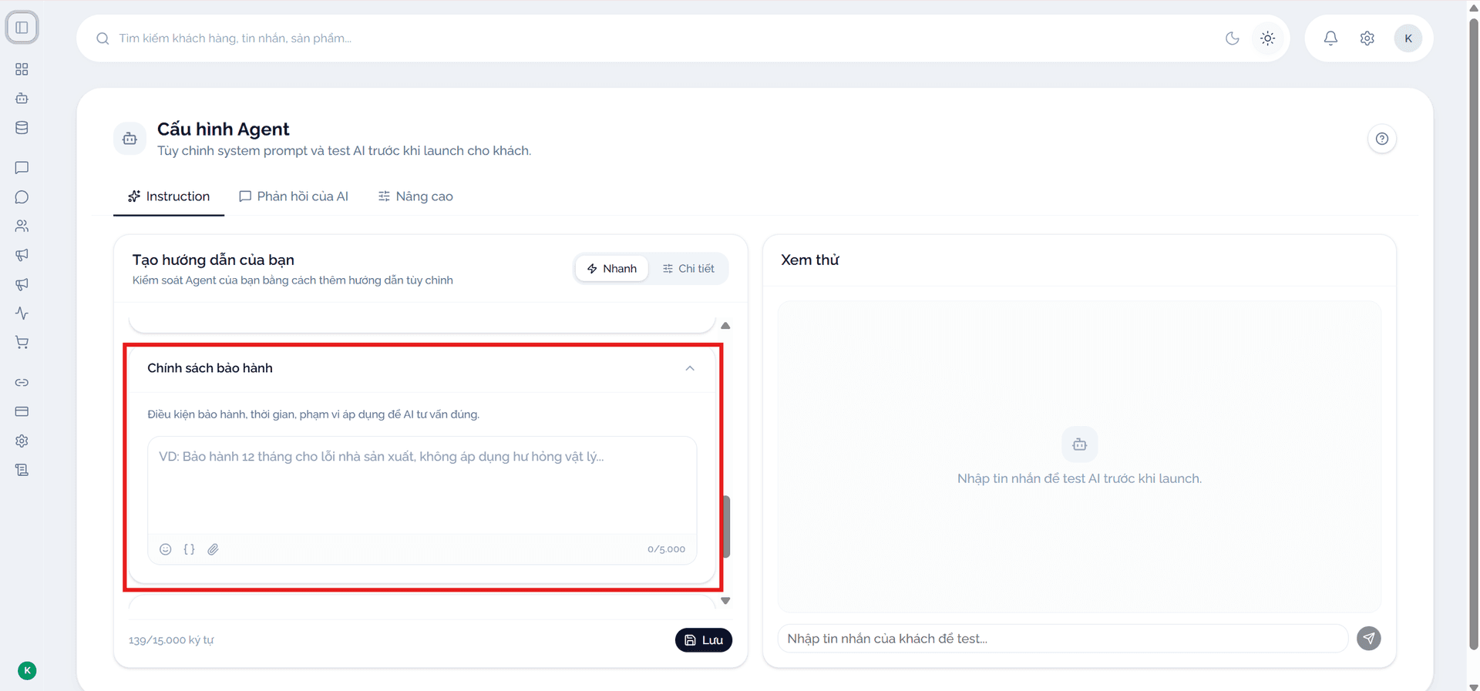Insert emoji with the smiley icon
Image resolution: width=1480 pixels, height=691 pixels.
pyautogui.click(x=166, y=549)
